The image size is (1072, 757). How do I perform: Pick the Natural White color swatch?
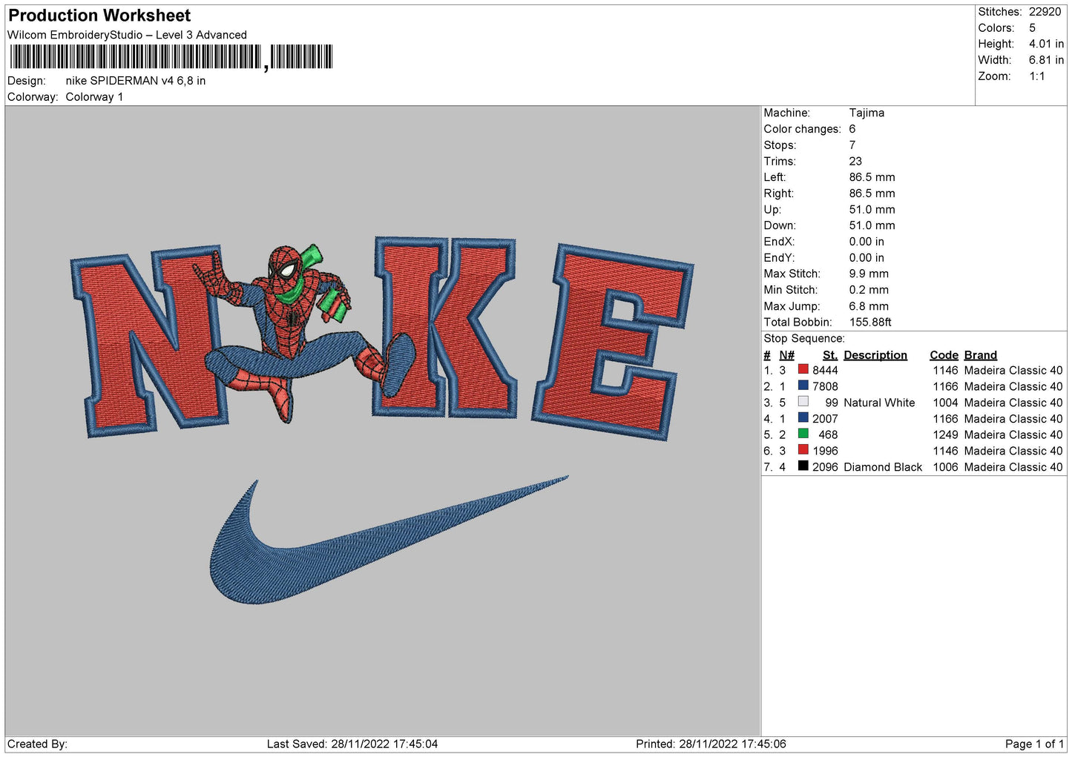tap(803, 402)
